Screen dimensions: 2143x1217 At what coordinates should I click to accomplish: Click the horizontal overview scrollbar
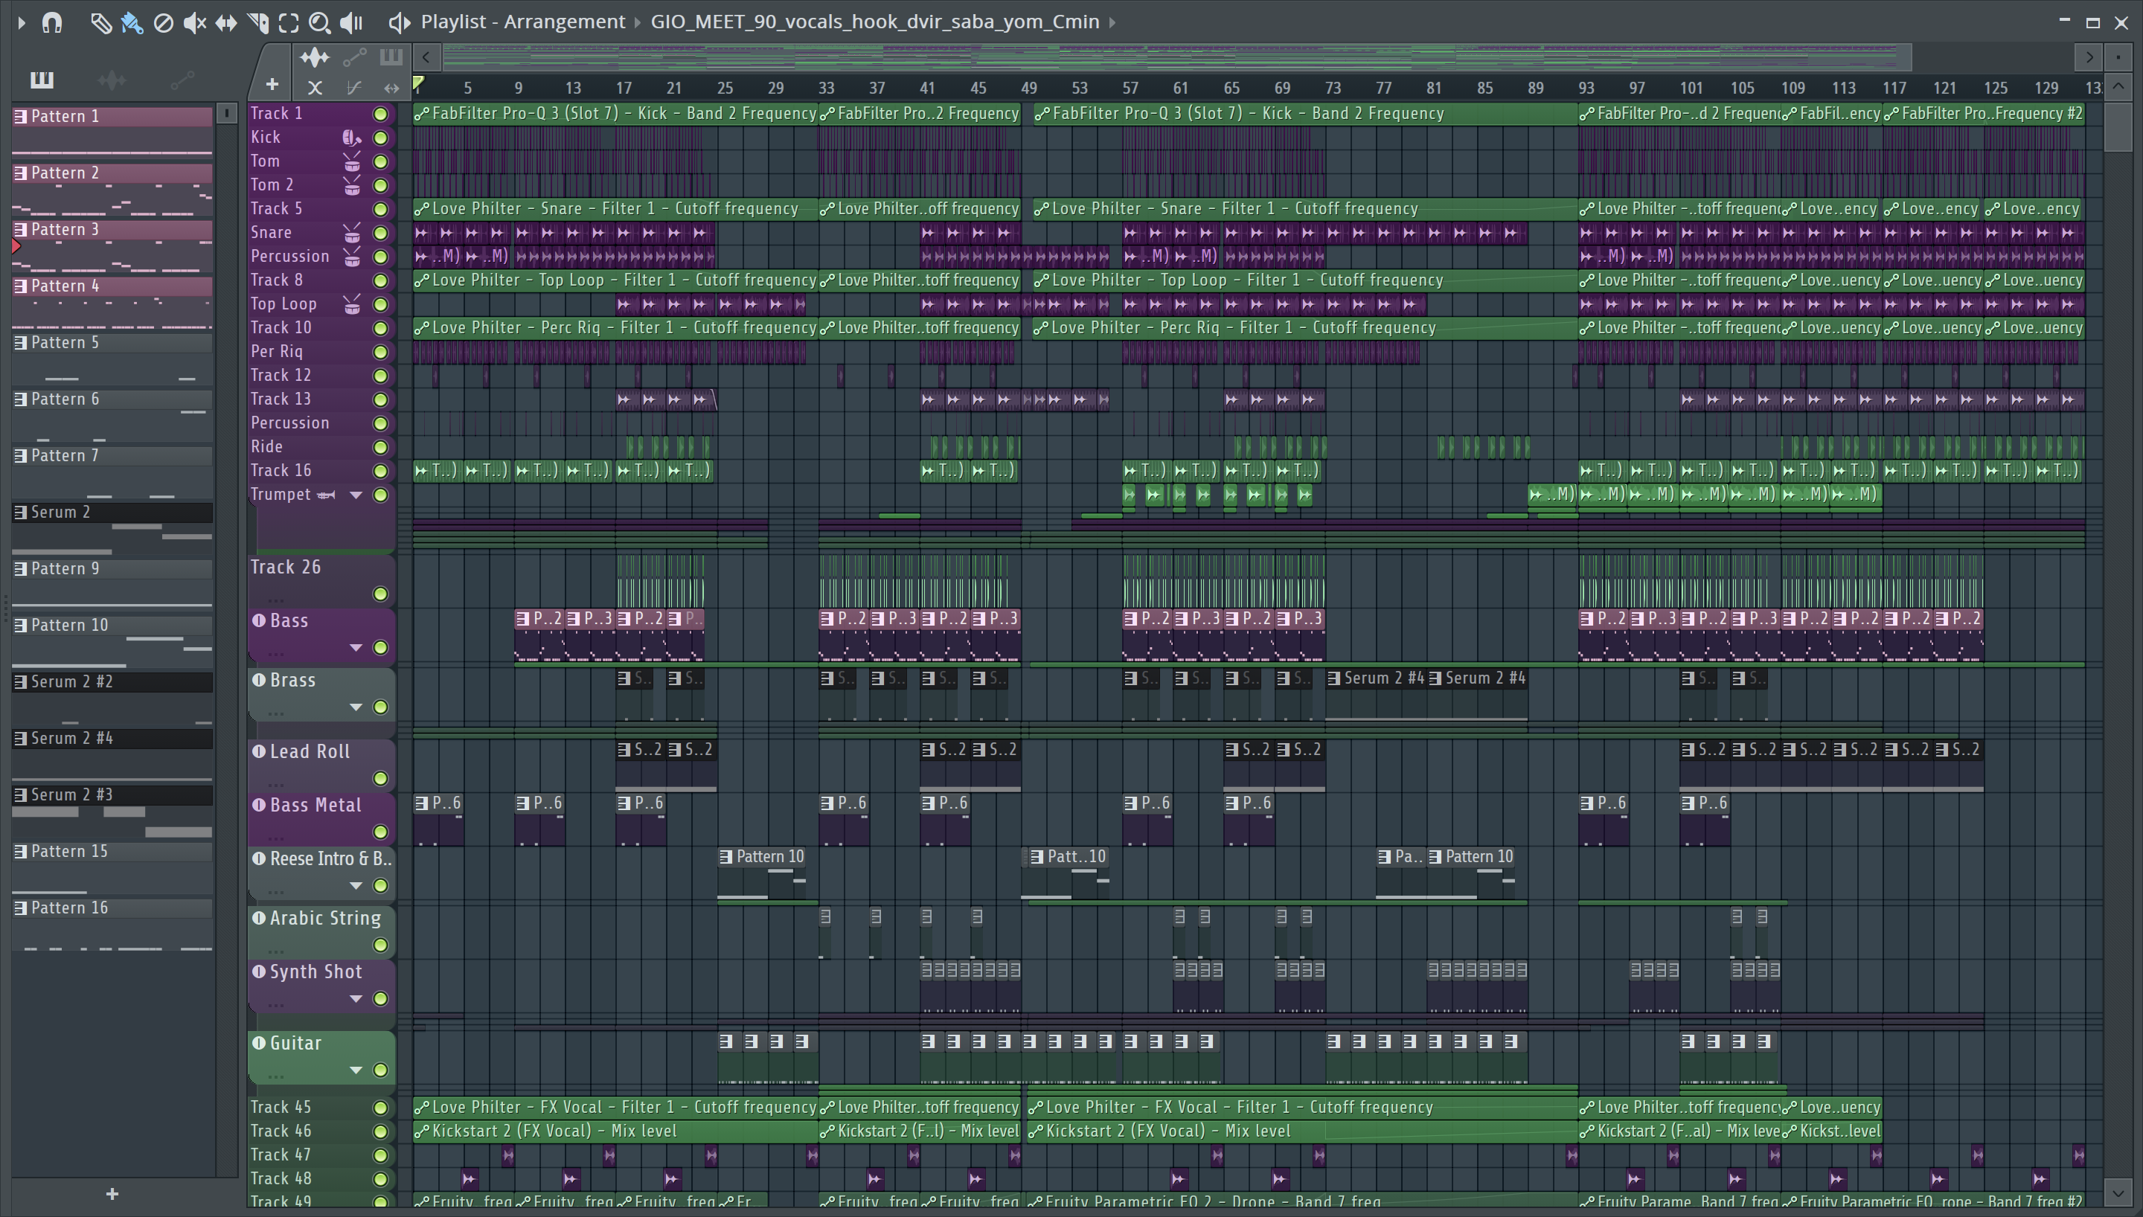click(1177, 57)
